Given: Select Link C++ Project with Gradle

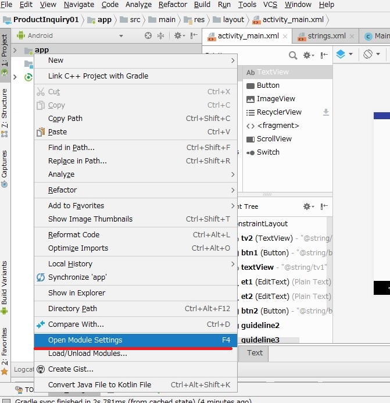Looking at the screenshot, I should 135,76.
